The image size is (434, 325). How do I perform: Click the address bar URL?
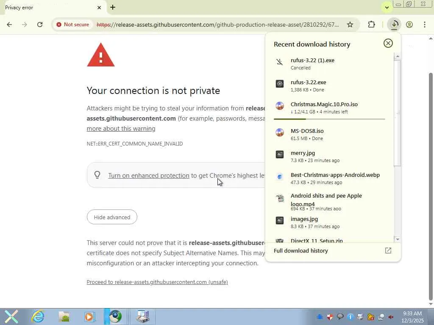(217, 25)
